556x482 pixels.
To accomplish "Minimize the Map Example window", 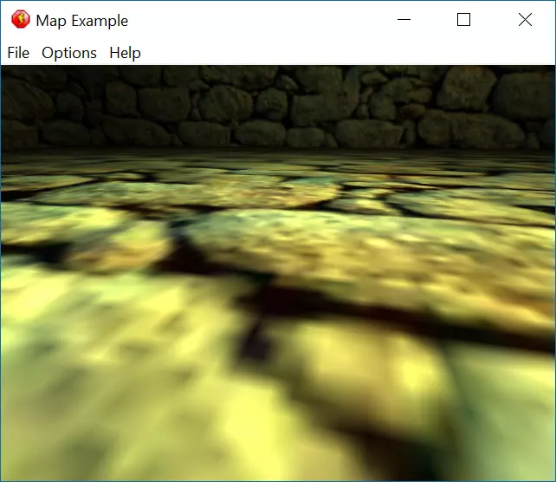I will (404, 20).
